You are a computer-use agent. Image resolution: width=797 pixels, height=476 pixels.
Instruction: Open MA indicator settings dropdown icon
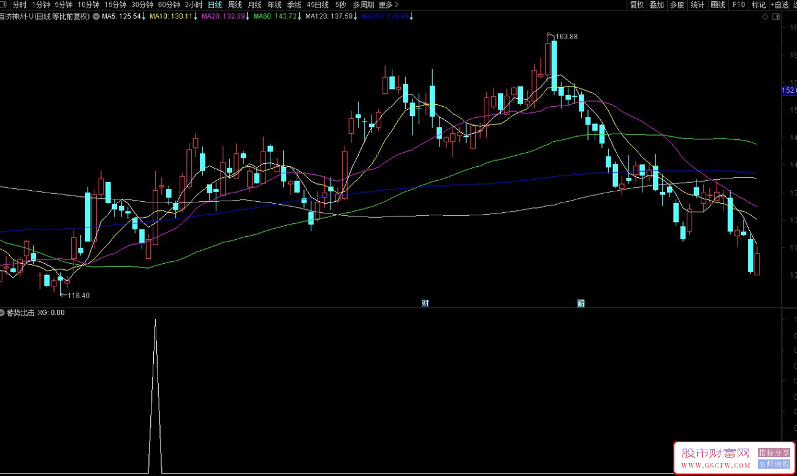pos(97,17)
